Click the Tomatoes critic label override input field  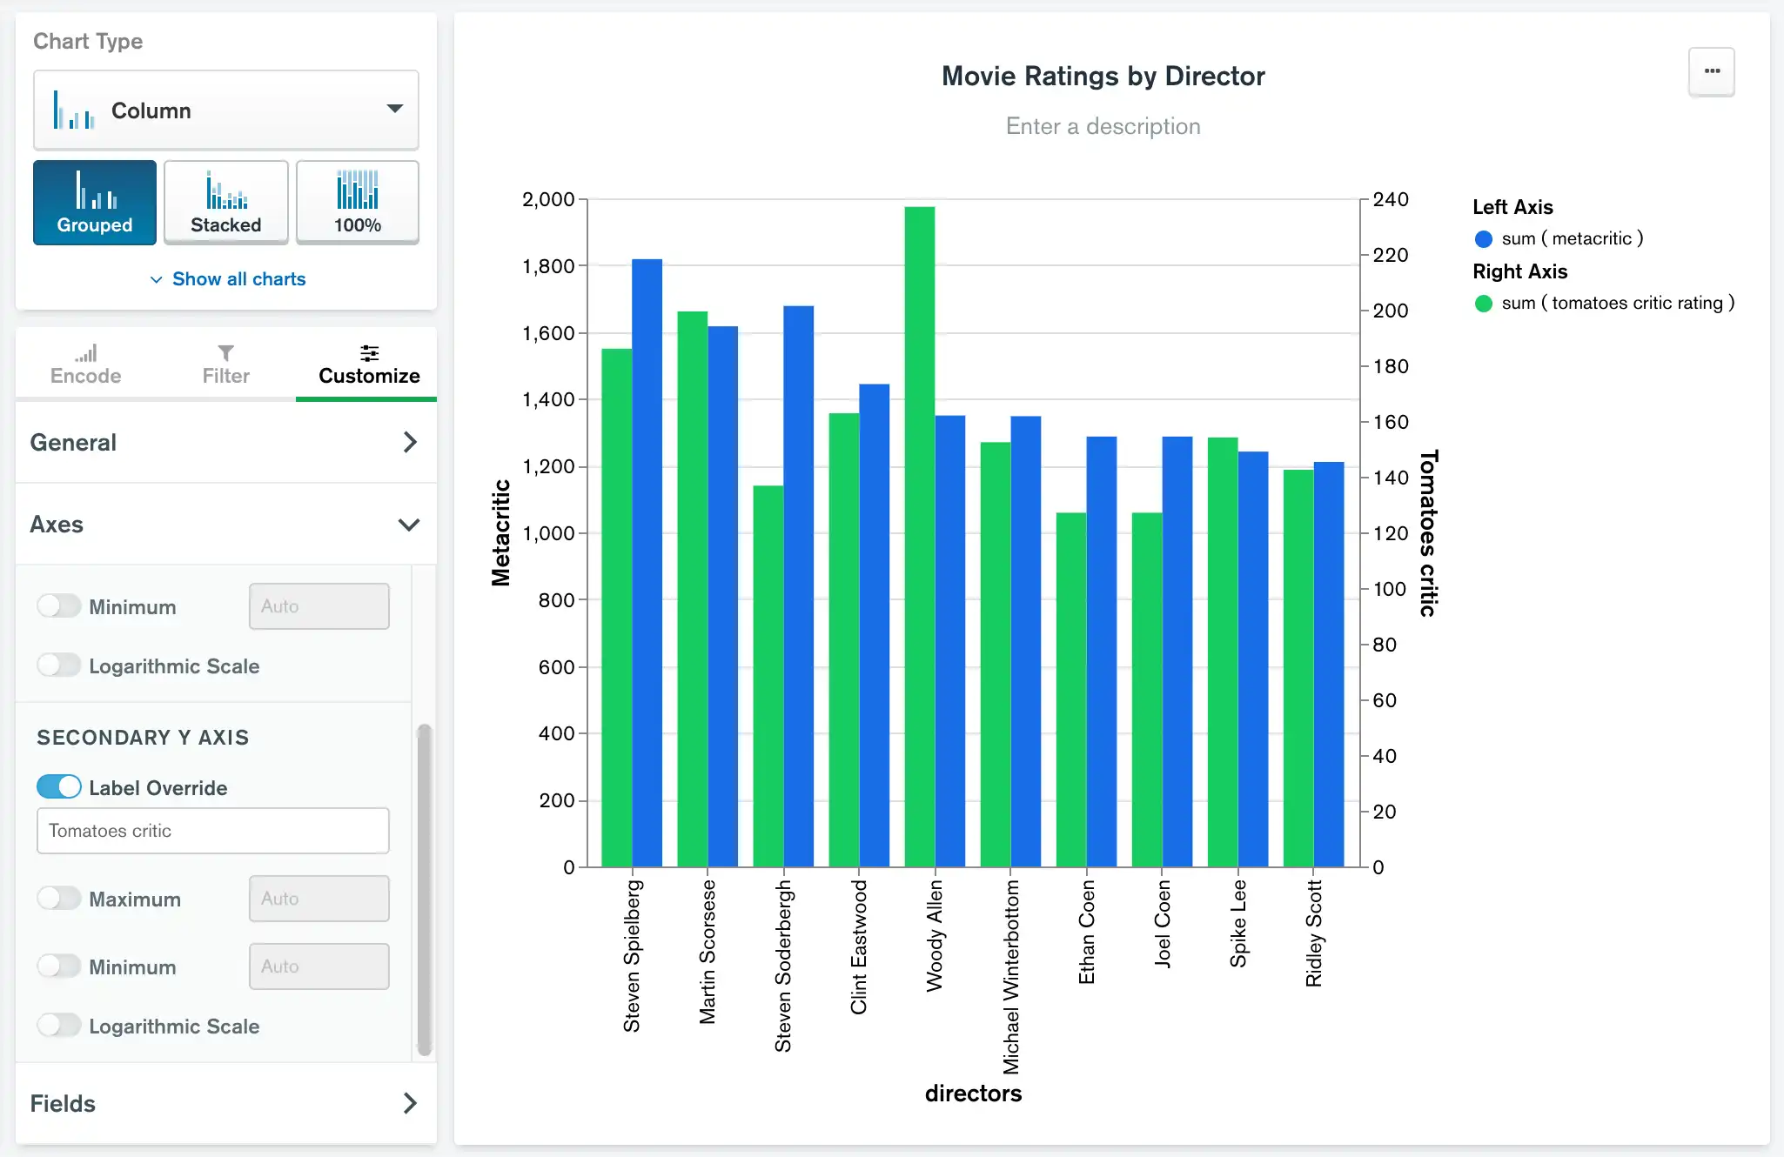tap(212, 829)
